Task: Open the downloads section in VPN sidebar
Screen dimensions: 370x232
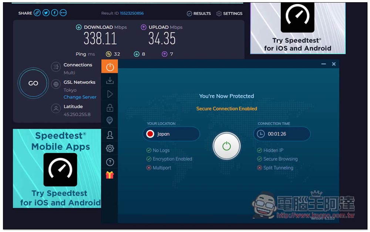Action: [x=110, y=80]
